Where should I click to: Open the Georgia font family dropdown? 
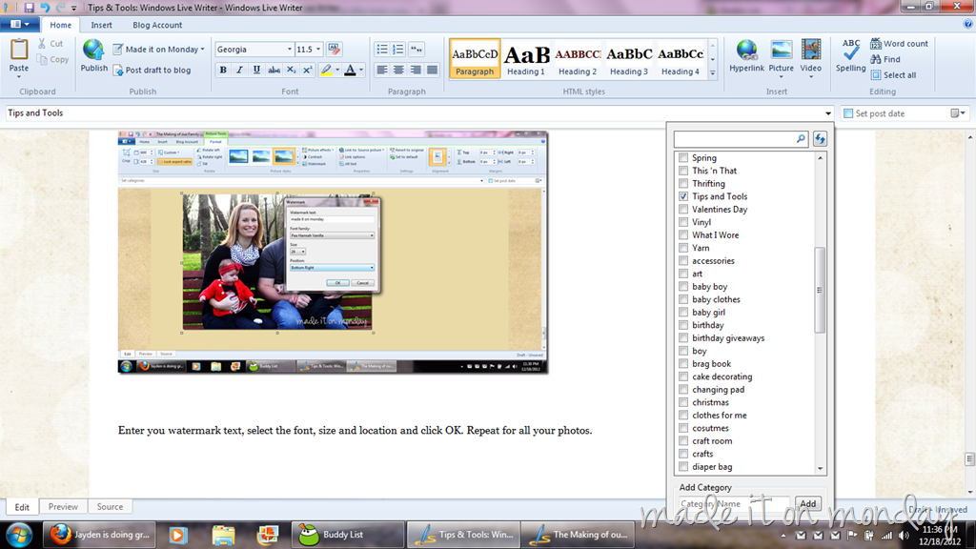pos(254,50)
